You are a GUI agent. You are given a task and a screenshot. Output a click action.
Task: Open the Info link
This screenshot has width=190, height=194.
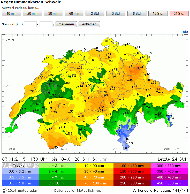pos(185,32)
